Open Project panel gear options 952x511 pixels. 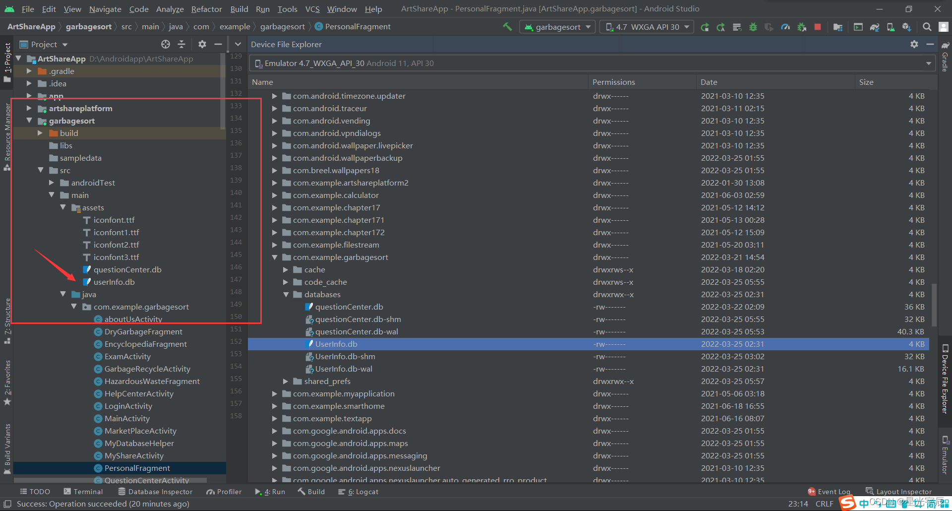pos(202,44)
